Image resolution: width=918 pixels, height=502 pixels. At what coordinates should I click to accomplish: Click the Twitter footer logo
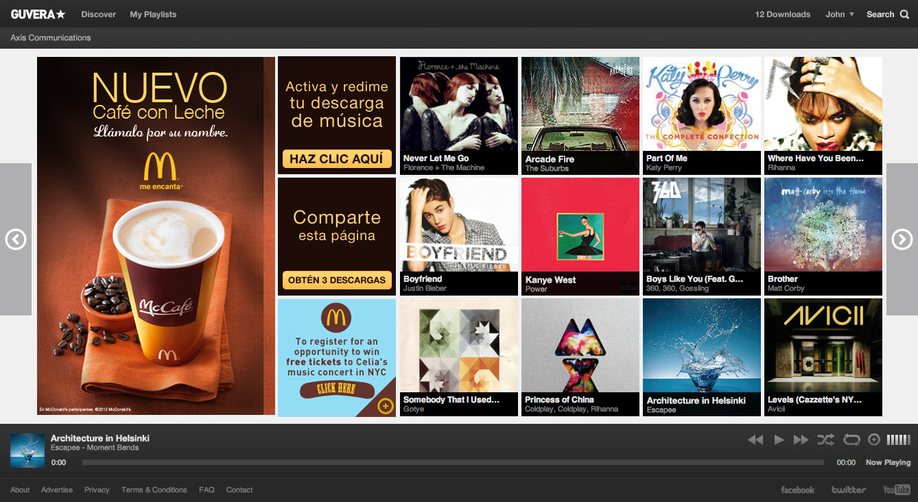(x=849, y=490)
